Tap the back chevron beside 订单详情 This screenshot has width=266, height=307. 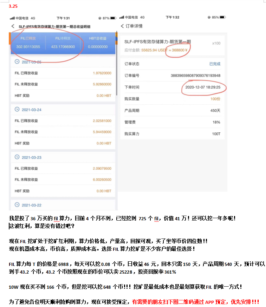point(122,26)
